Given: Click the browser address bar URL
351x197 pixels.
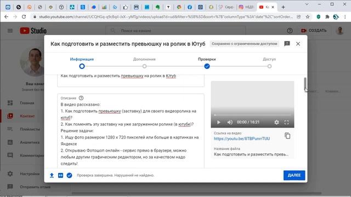Looking at the screenshot, I should (166, 17).
